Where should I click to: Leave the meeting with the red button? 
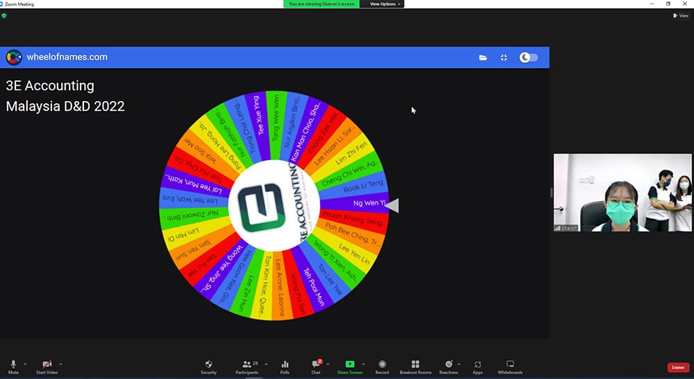point(678,367)
